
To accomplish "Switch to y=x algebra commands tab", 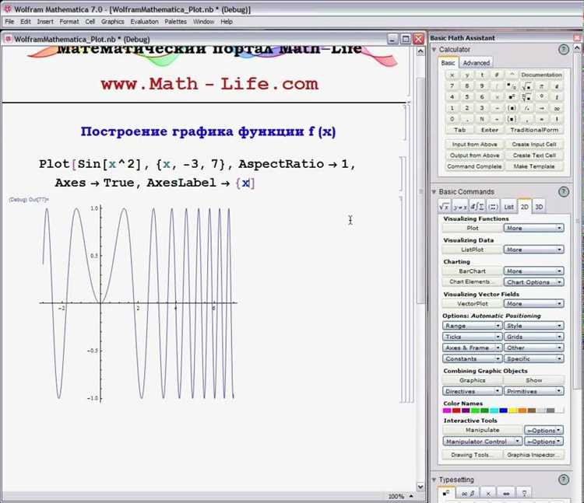I will point(460,207).
